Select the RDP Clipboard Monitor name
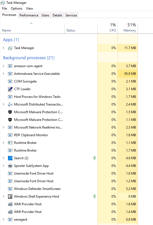153x225 pixels. coord(31,135)
